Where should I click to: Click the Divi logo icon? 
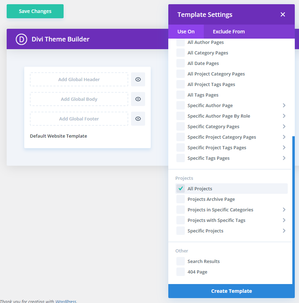coord(21,39)
